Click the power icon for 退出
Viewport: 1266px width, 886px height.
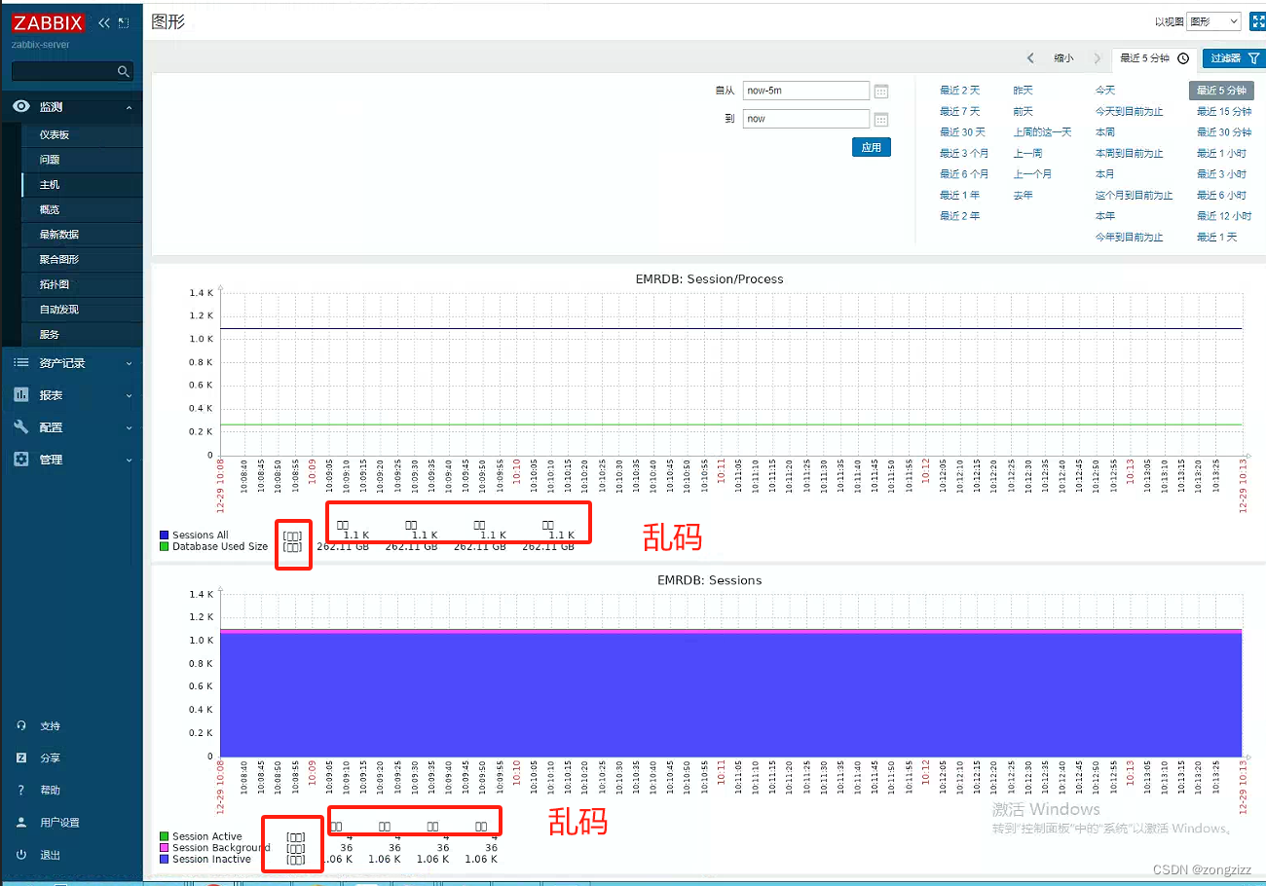[x=21, y=855]
